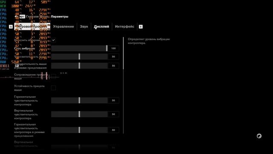
Task: Adjust horizontal controller sensitivity in aiming slider
Action: point(79,130)
